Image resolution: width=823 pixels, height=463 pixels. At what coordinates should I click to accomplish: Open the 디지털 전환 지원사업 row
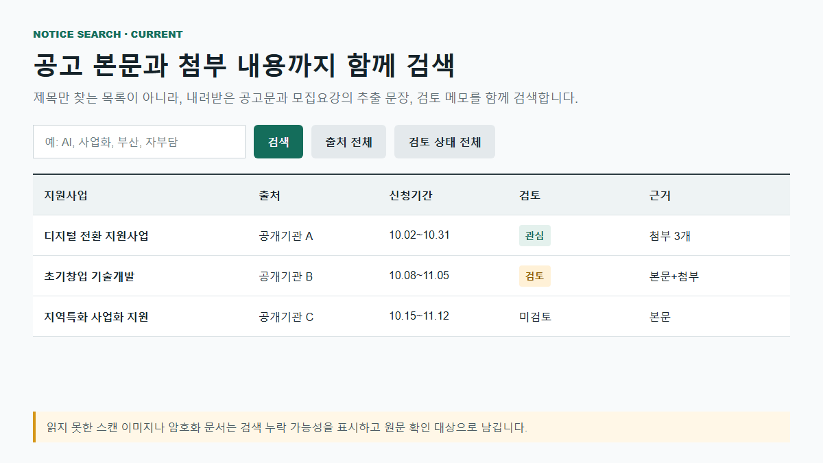click(x=411, y=235)
